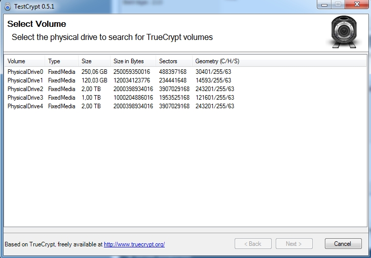Select the PhysicalDrive2 row
This screenshot has width=371, height=258.
coord(185,89)
